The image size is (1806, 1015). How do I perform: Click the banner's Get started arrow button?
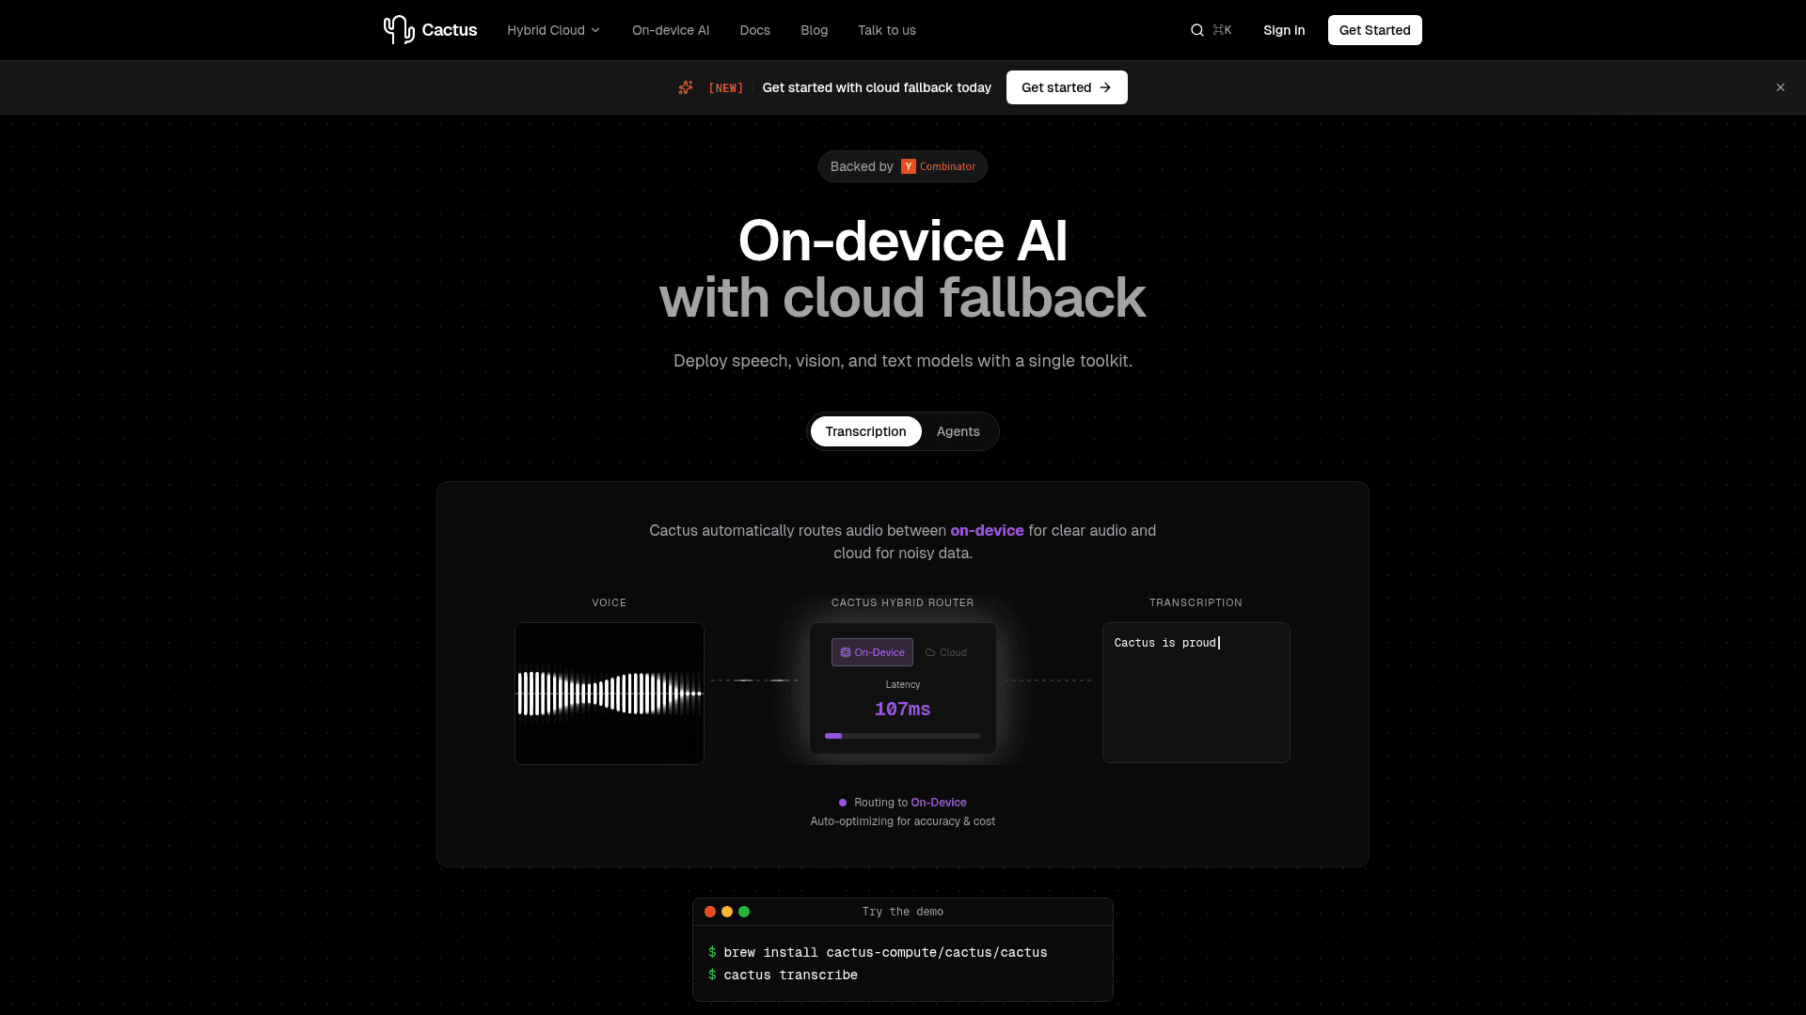click(1067, 87)
